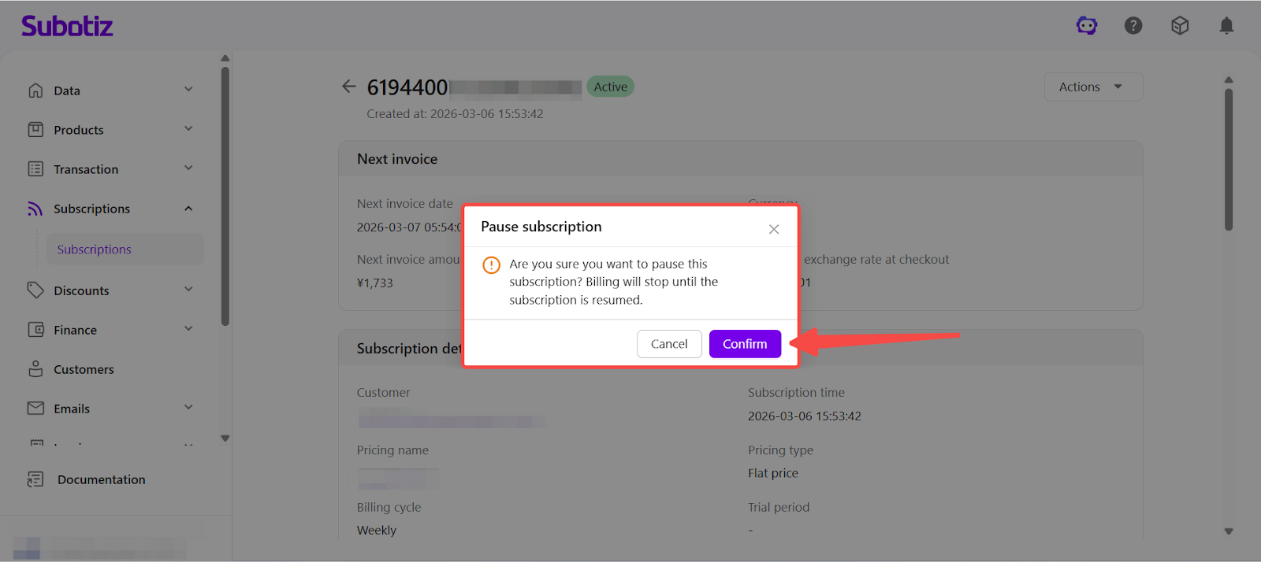This screenshot has width=1261, height=562.
Task: Open the Transaction menu item
Action: tap(86, 169)
